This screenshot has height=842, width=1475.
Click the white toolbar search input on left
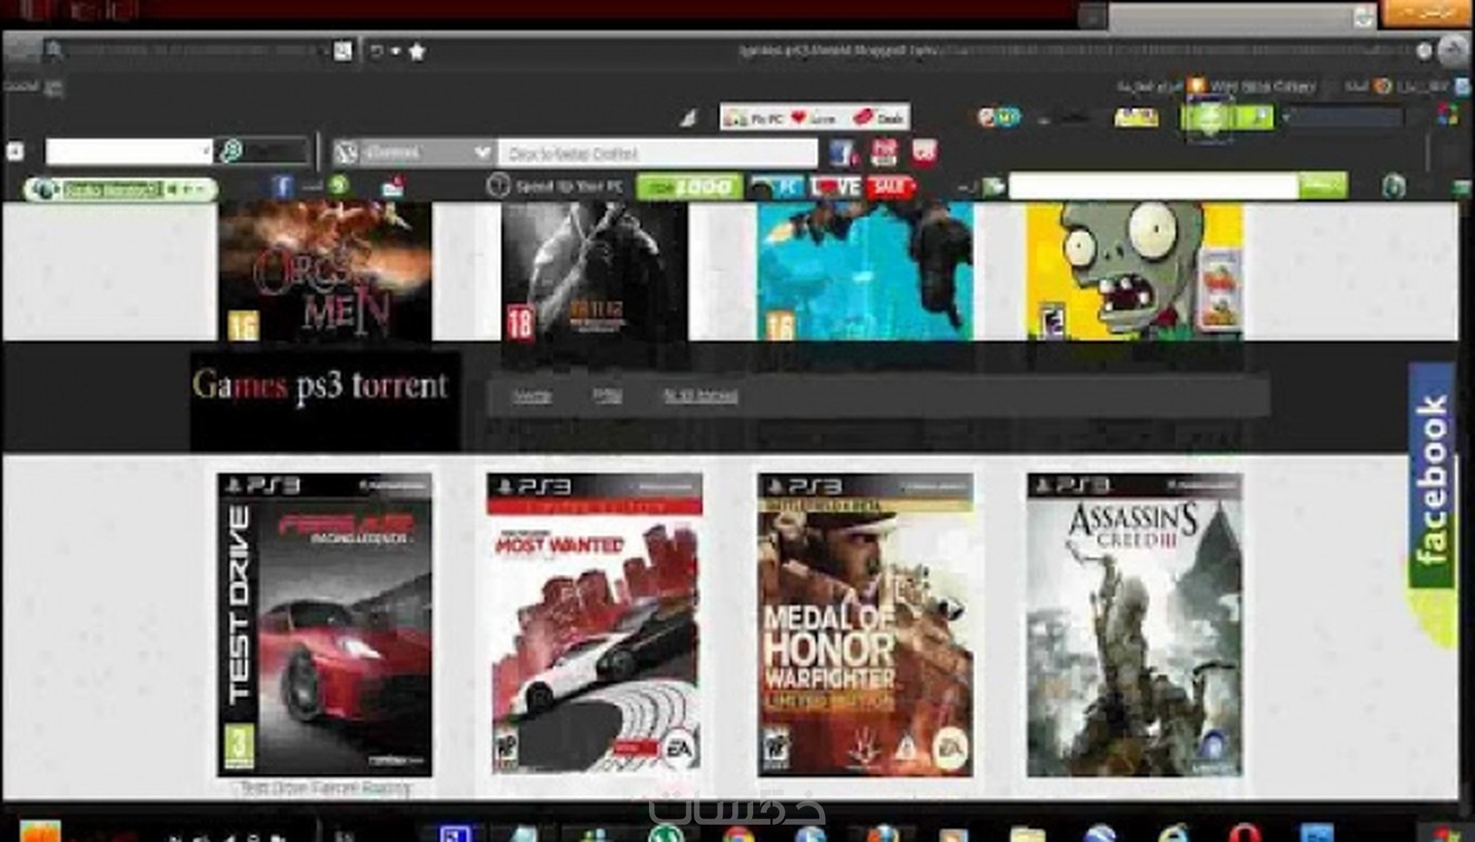click(x=128, y=151)
